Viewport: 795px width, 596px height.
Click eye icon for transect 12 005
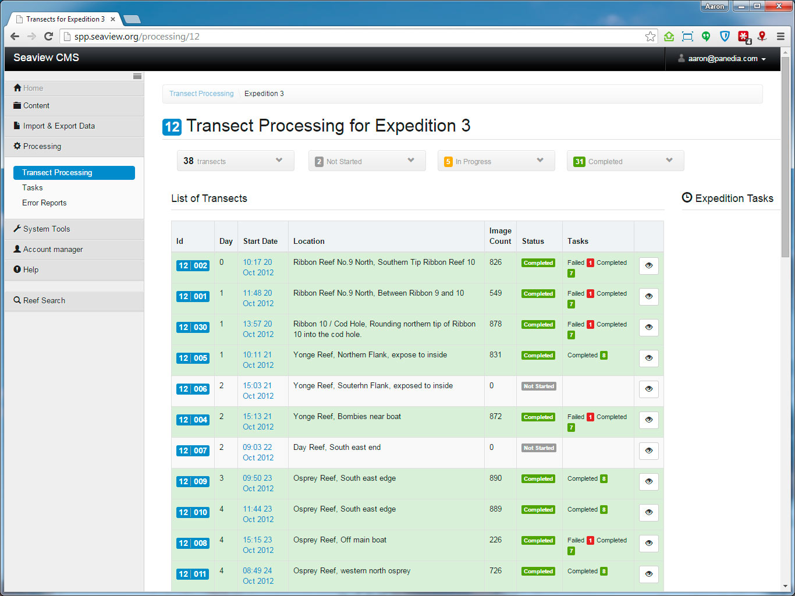tap(648, 359)
